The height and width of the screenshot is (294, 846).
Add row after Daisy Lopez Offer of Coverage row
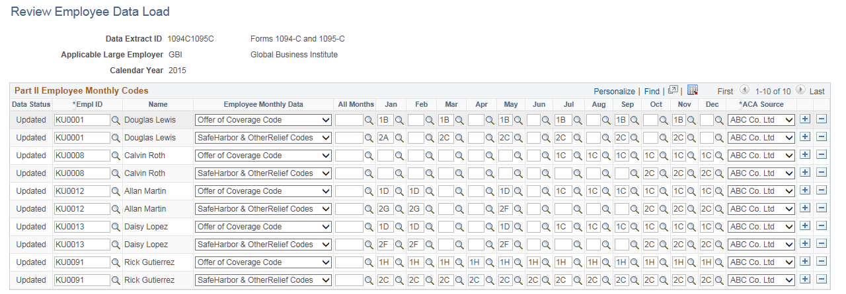pyautogui.click(x=804, y=226)
